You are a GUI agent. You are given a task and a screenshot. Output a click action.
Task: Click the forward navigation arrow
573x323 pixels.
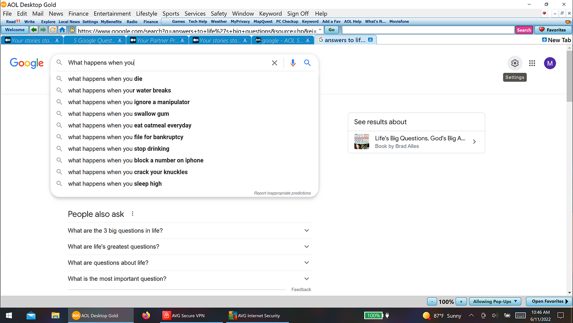[43, 30]
